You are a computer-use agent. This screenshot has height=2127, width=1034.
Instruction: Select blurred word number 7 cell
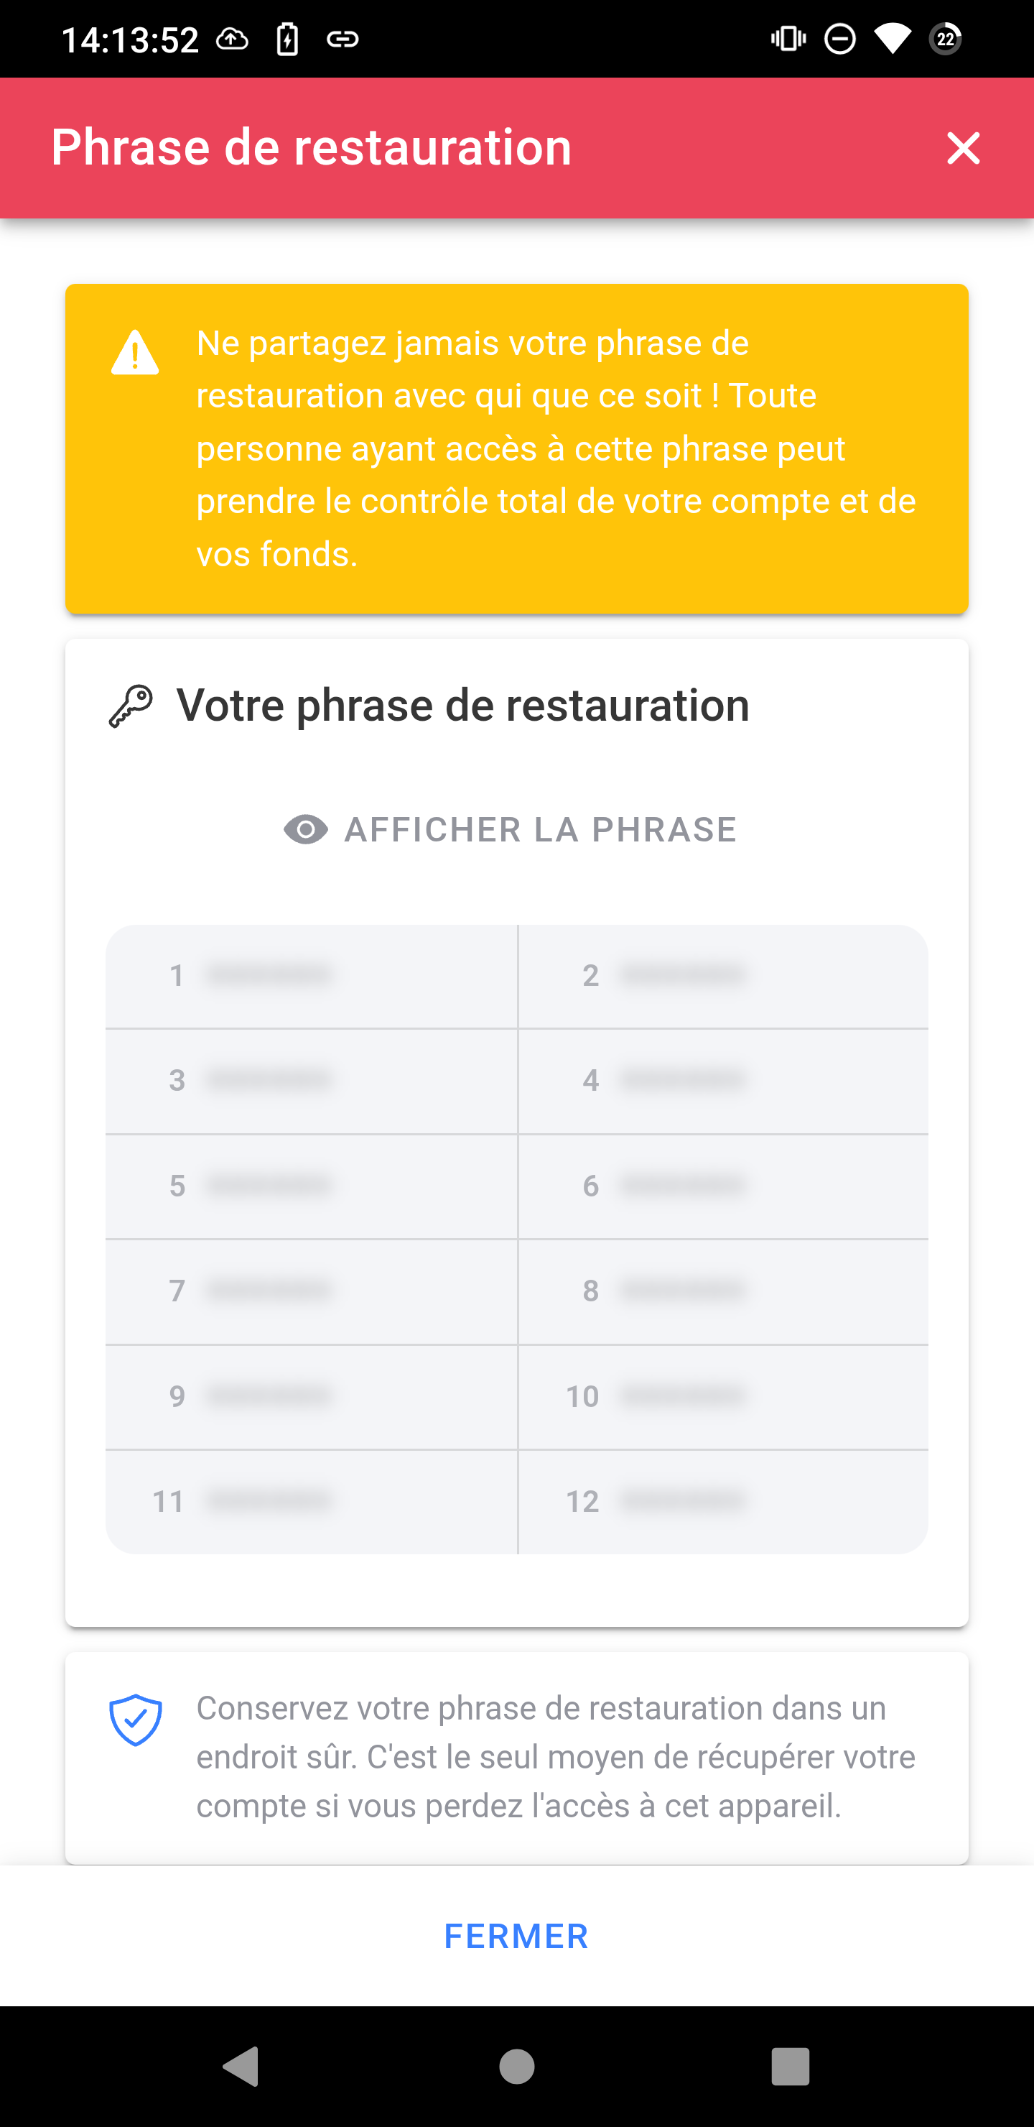point(311,1291)
